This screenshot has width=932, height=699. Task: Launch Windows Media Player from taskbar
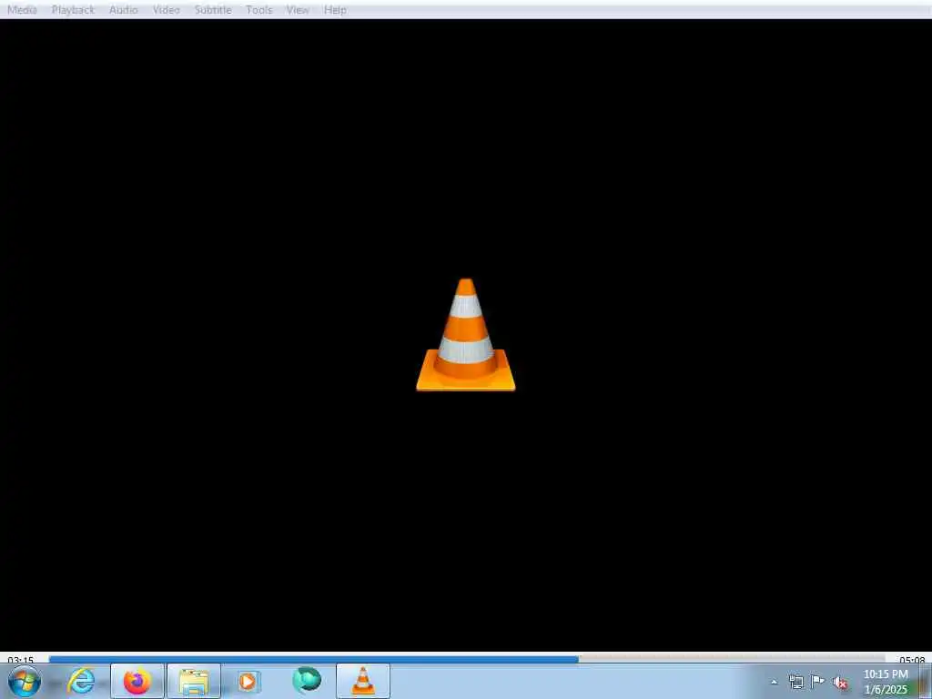point(248,681)
